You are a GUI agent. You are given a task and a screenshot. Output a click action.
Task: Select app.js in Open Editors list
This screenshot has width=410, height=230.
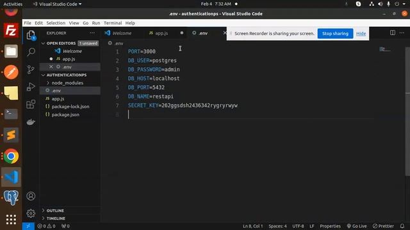(x=70, y=59)
